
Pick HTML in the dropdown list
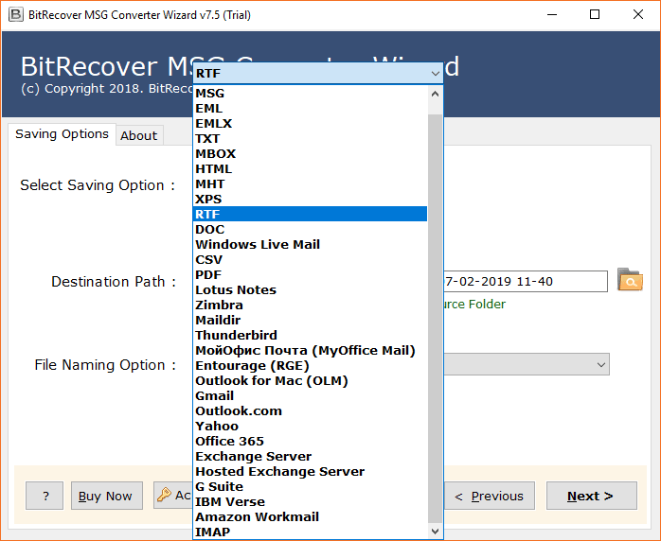tap(310, 168)
